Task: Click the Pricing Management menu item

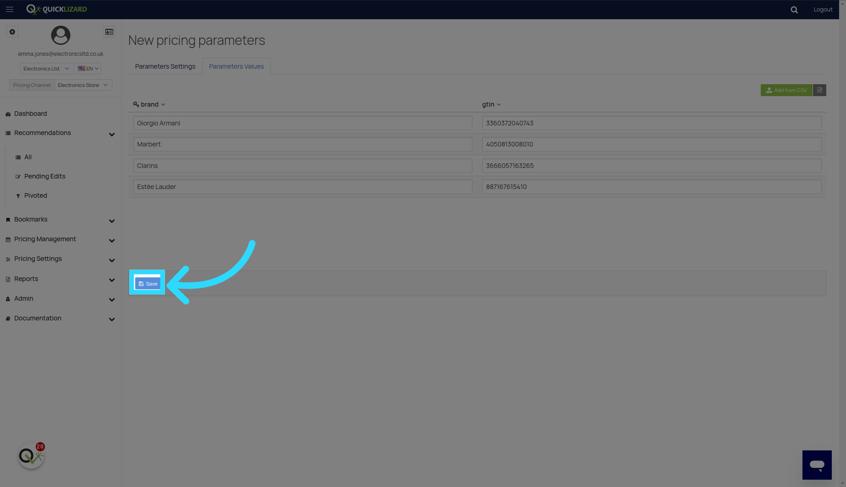Action: [x=45, y=239]
